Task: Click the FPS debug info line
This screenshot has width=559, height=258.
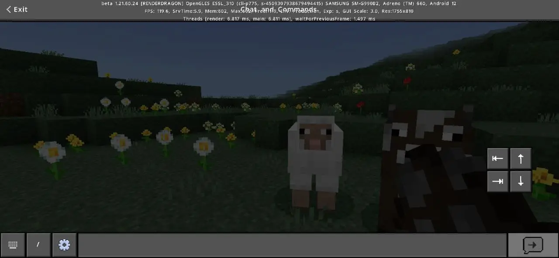Action: click(279, 11)
